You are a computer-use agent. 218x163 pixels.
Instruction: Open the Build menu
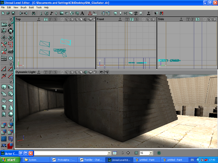pyautogui.click(x=31, y=7)
